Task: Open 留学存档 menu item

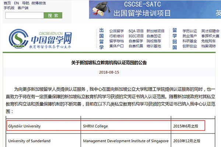Action: click(x=116, y=41)
